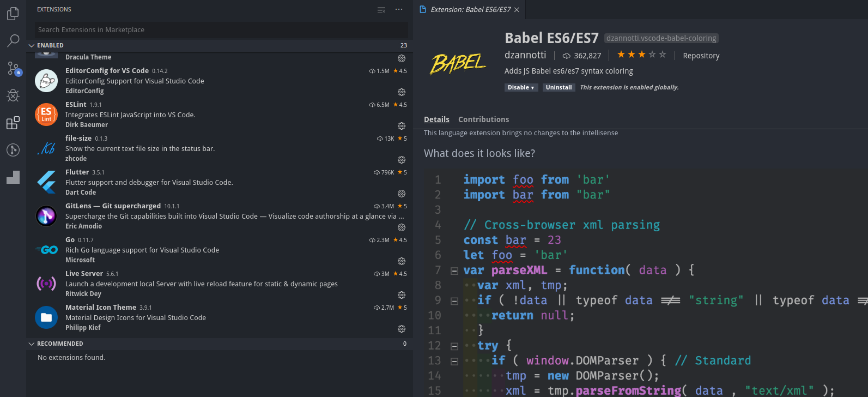
Task: Click "Rich Go language support for Visual Studio Code"
Action: (x=142, y=250)
